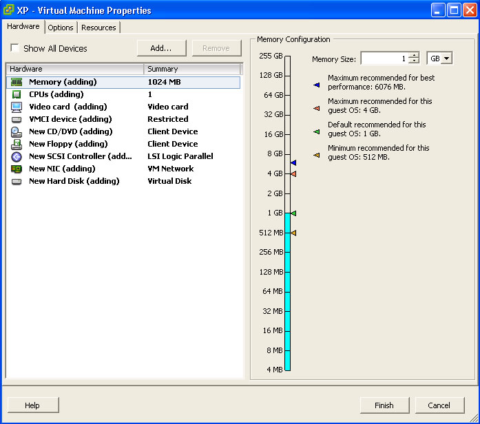Click the VMware icon in title bar
Viewport: 480px width, 424px height.
[x=8, y=10]
